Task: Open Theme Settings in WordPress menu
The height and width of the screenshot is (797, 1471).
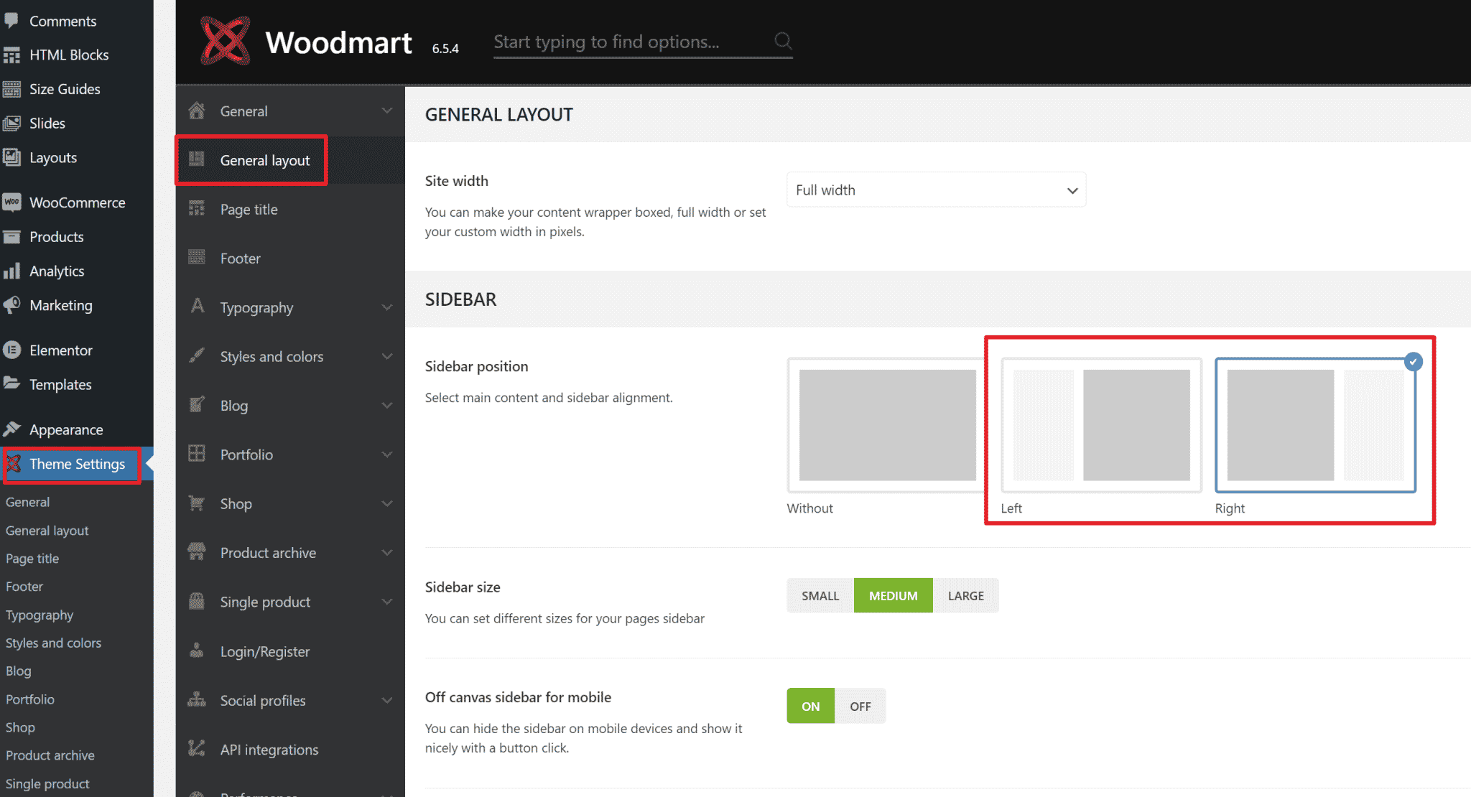Action: point(77,464)
